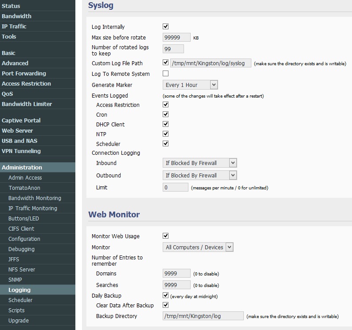Open the Monitor devices dropdown

point(198,247)
